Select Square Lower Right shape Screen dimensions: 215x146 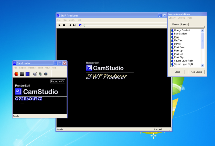click(184, 61)
